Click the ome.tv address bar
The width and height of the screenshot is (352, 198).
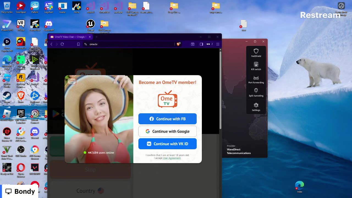click(x=129, y=44)
